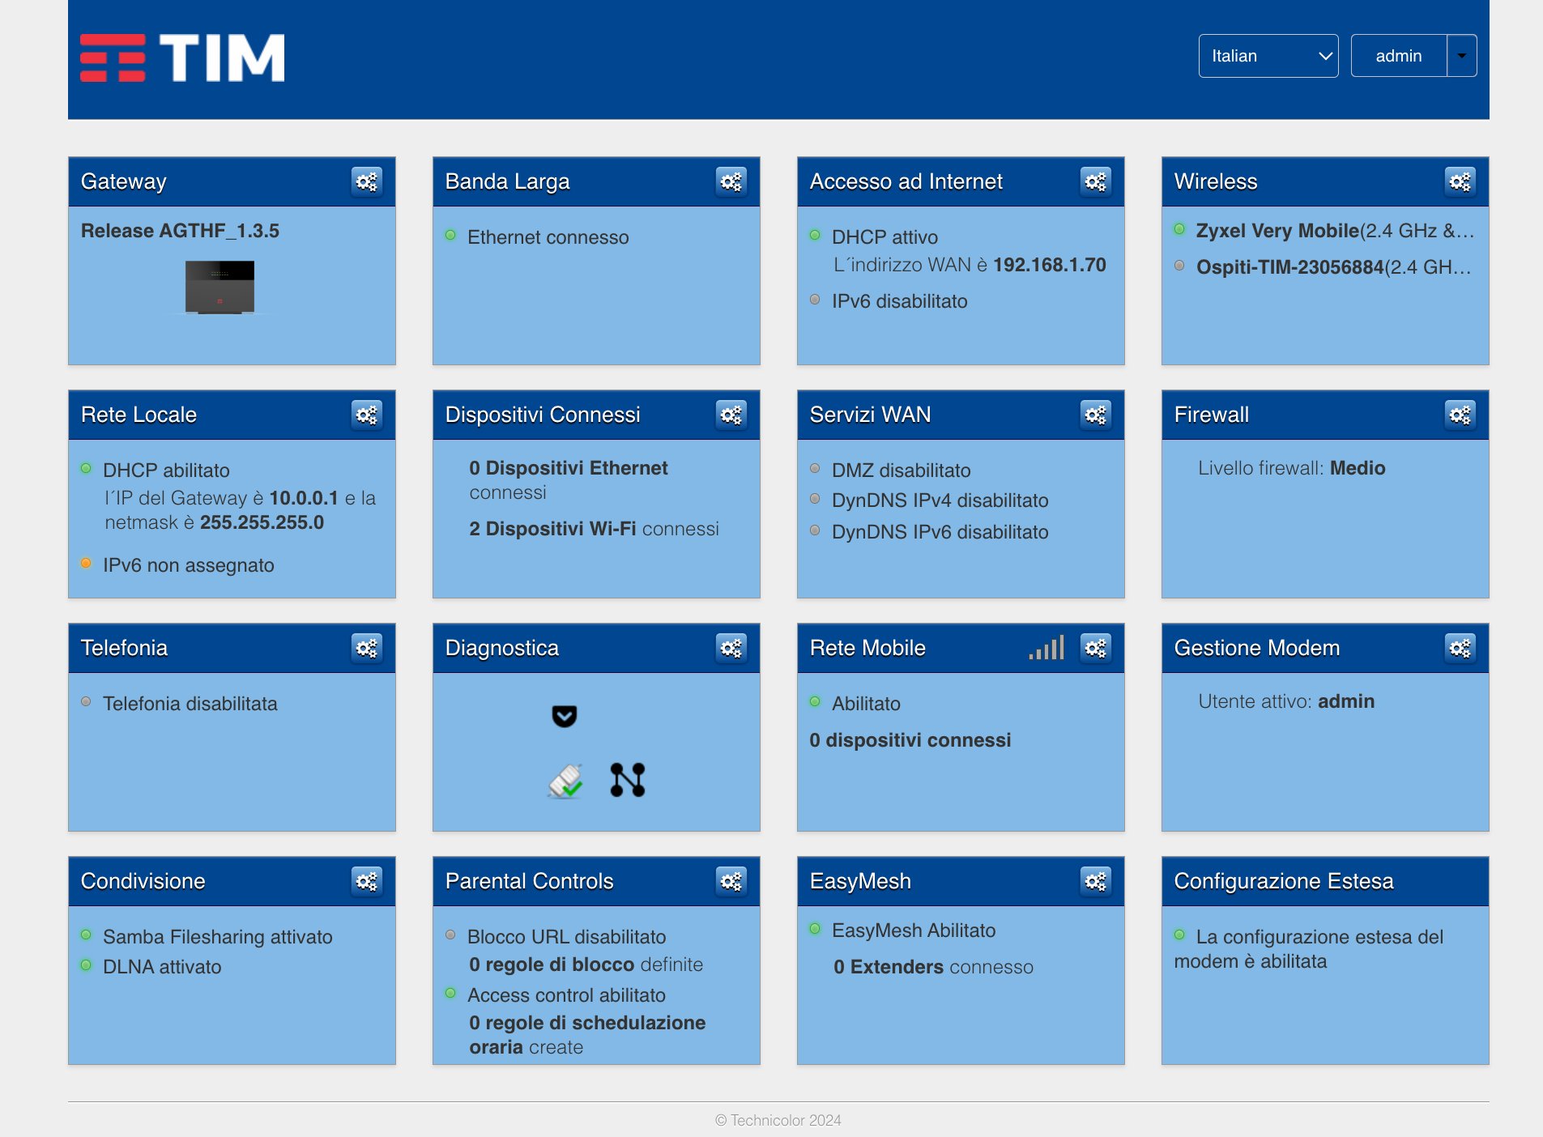Open Rete Locale settings gear
1543x1137 pixels.
point(367,415)
